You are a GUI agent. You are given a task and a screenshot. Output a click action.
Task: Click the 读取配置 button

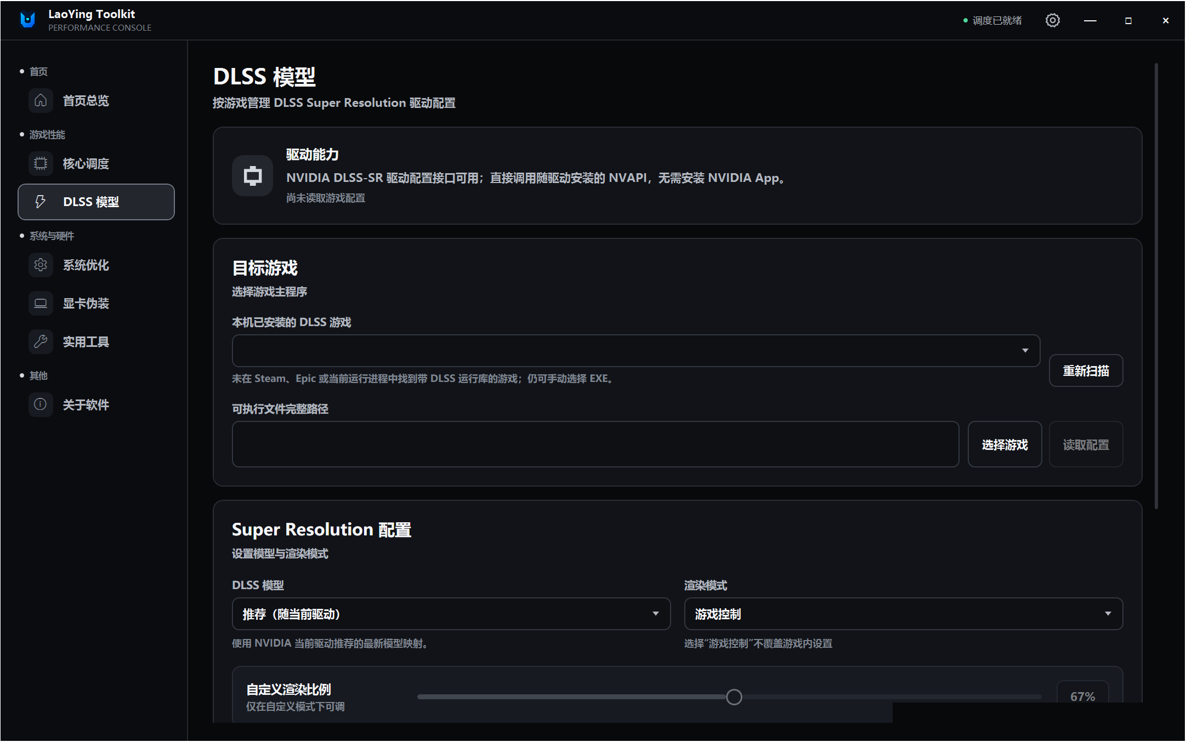point(1086,444)
